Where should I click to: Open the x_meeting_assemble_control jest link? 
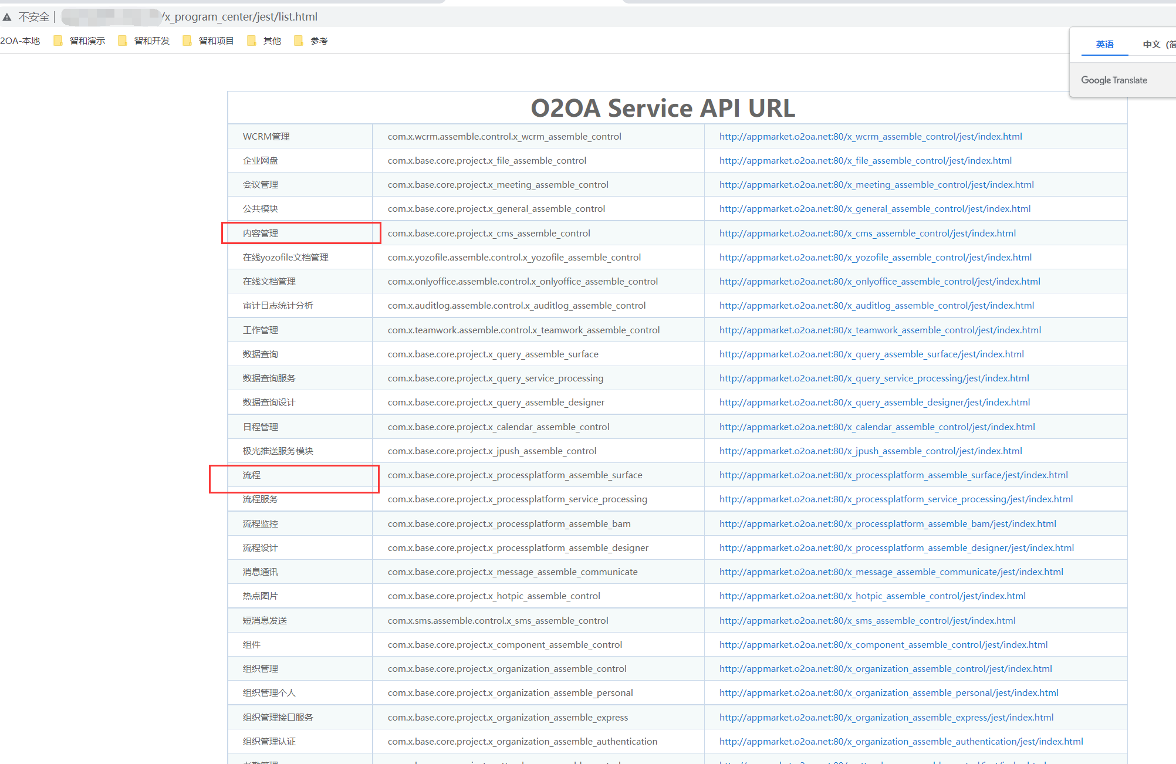876,184
